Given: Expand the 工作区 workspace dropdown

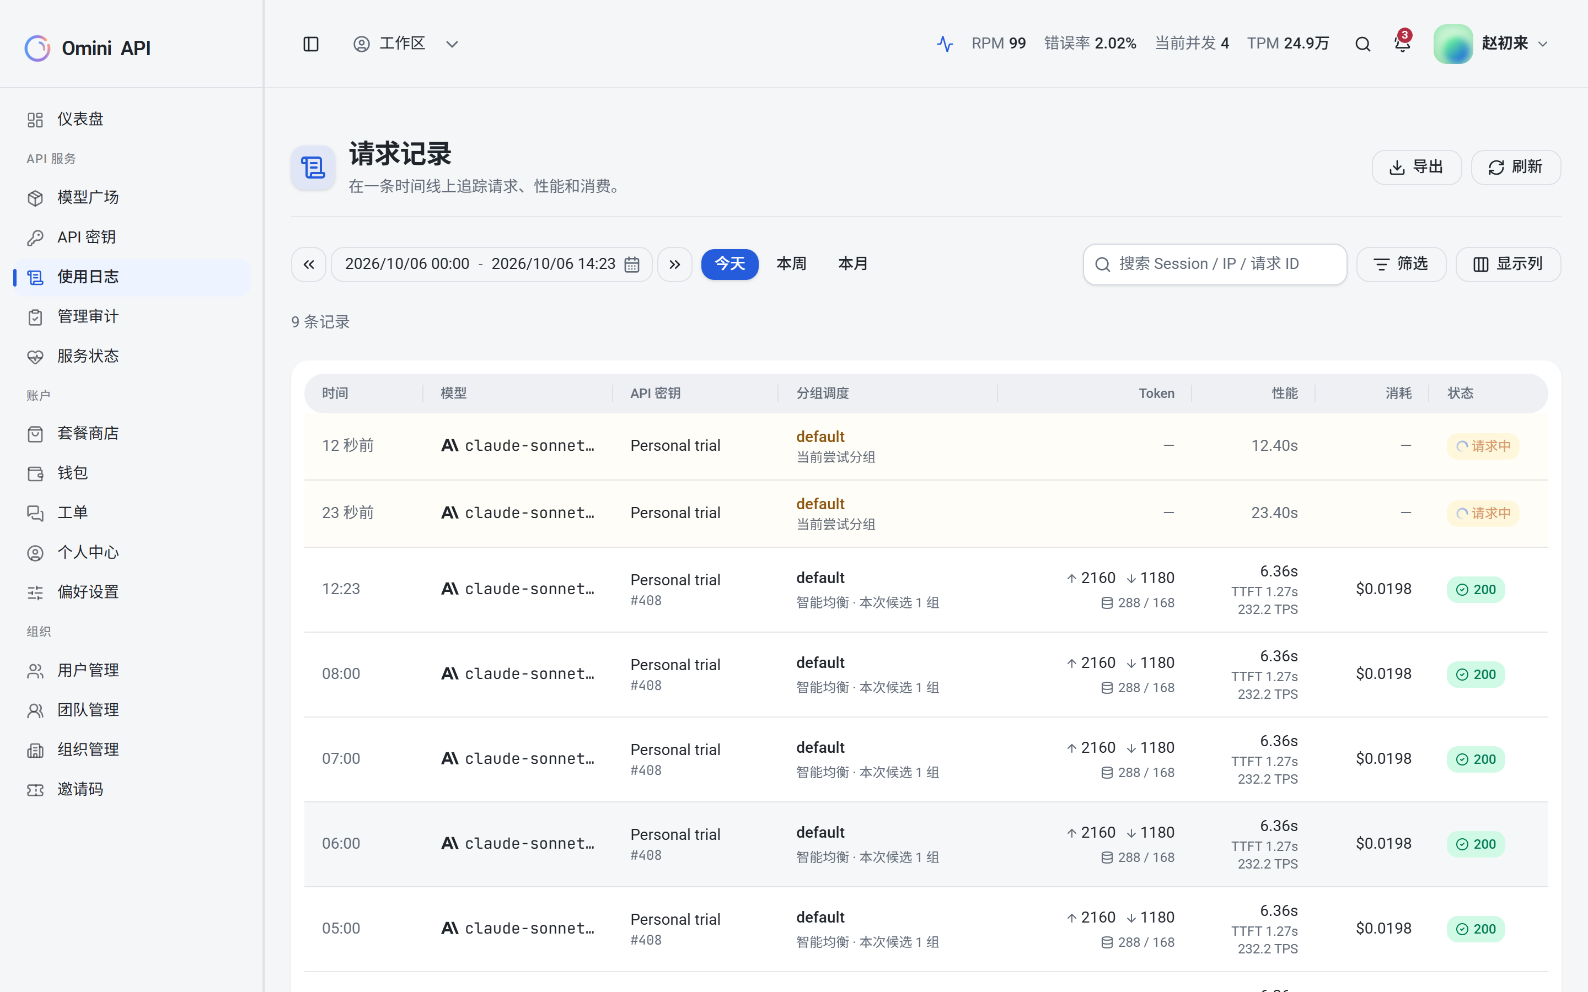Looking at the screenshot, I should [x=405, y=44].
